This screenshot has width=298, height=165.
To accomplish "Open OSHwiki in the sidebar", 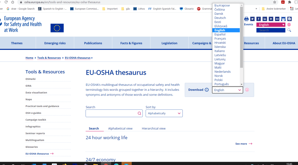I will click(x=30, y=79).
